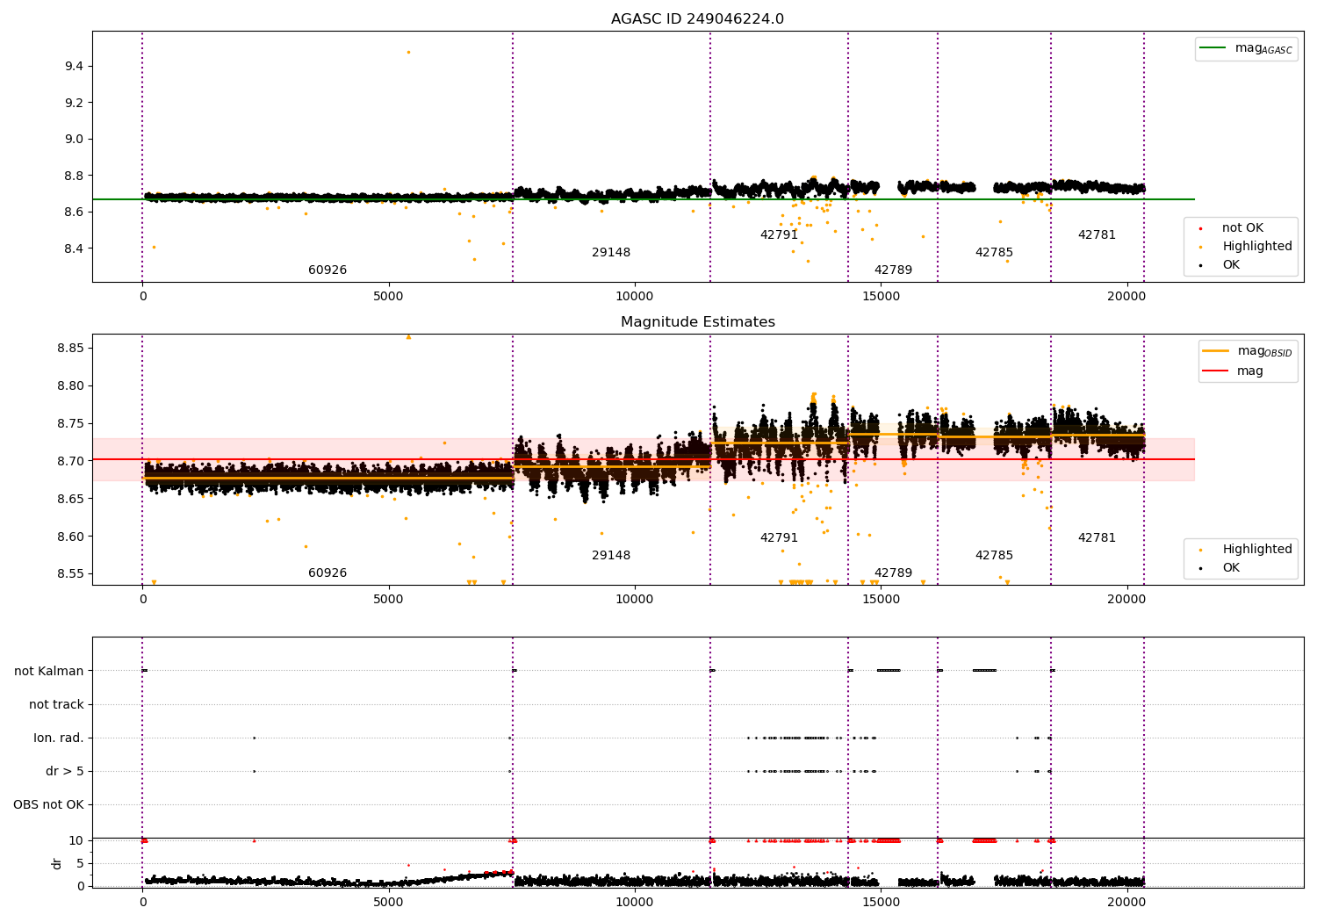The height and width of the screenshot is (922, 1317).
Task: Click the 8.55 y-axis tick in middle plot
Action: tap(70, 574)
